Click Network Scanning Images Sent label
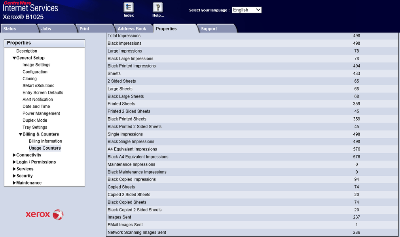400x237 pixels. pos(137,232)
